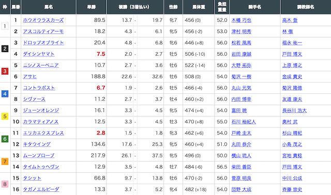Click the black frame 2 badge

pos(5,48)
